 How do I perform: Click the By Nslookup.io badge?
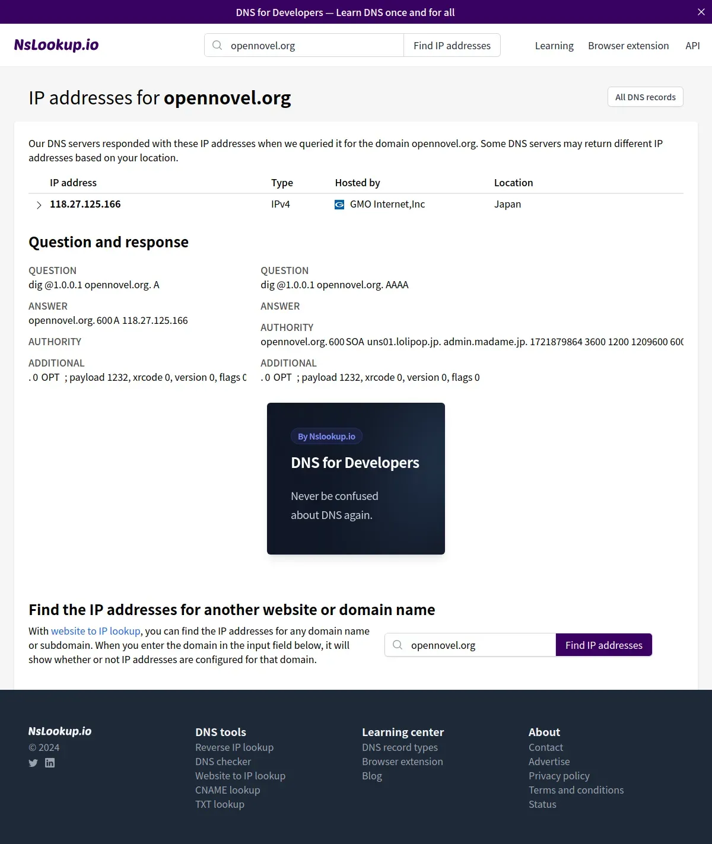click(326, 437)
